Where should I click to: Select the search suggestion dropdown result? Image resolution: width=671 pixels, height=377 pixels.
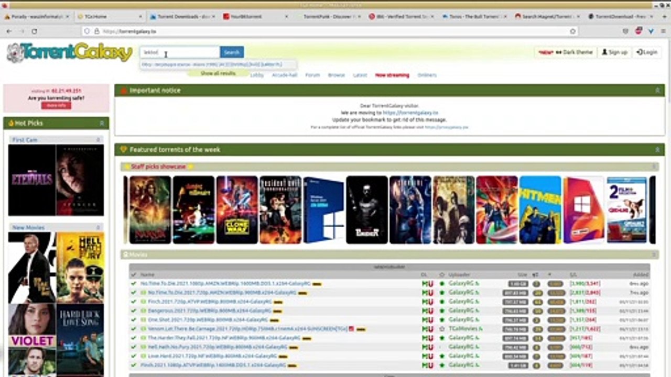218,64
